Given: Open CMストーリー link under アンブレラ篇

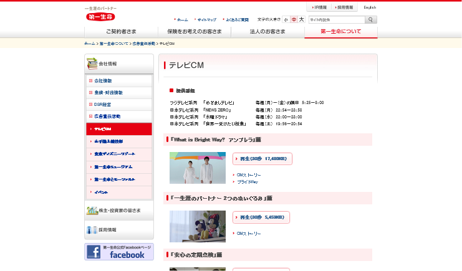Looking at the screenshot, I should click(249, 175).
